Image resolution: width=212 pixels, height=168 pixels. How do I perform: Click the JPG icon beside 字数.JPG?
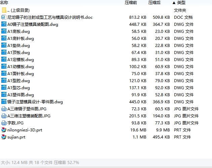(x=4, y=123)
